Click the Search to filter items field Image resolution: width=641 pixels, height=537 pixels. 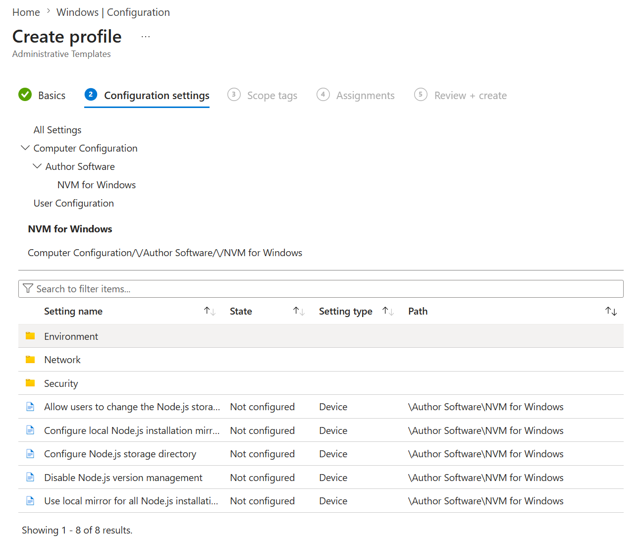click(x=321, y=289)
